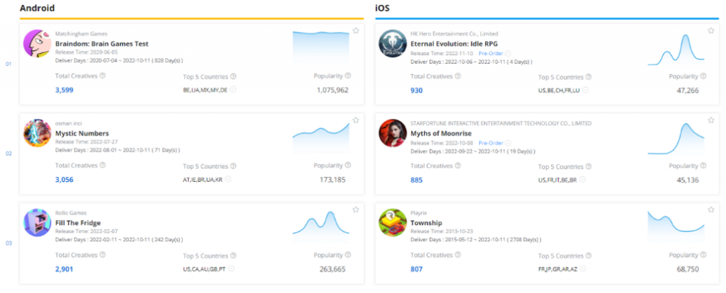The height and width of the screenshot is (293, 726).
Task: Expand country list AT,IE,BR,UA,KR
Action: pyautogui.click(x=228, y=179)
